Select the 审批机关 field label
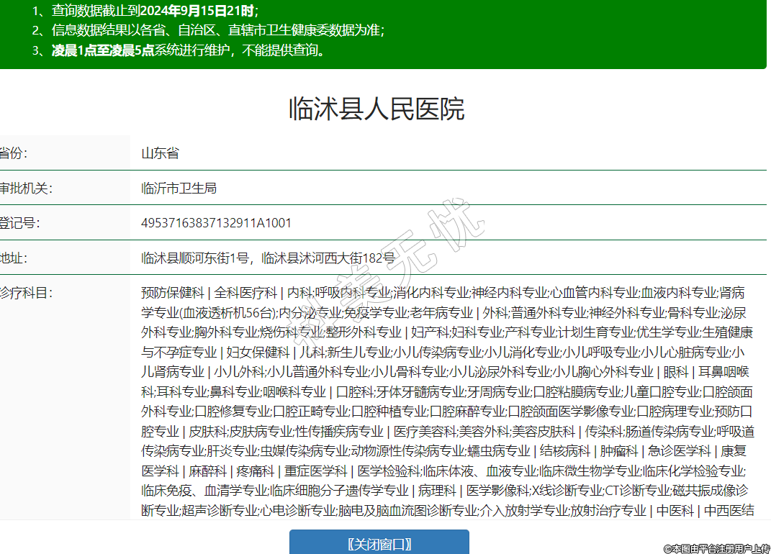The width and height of the screenshot is (771, 554). point(26,189)
